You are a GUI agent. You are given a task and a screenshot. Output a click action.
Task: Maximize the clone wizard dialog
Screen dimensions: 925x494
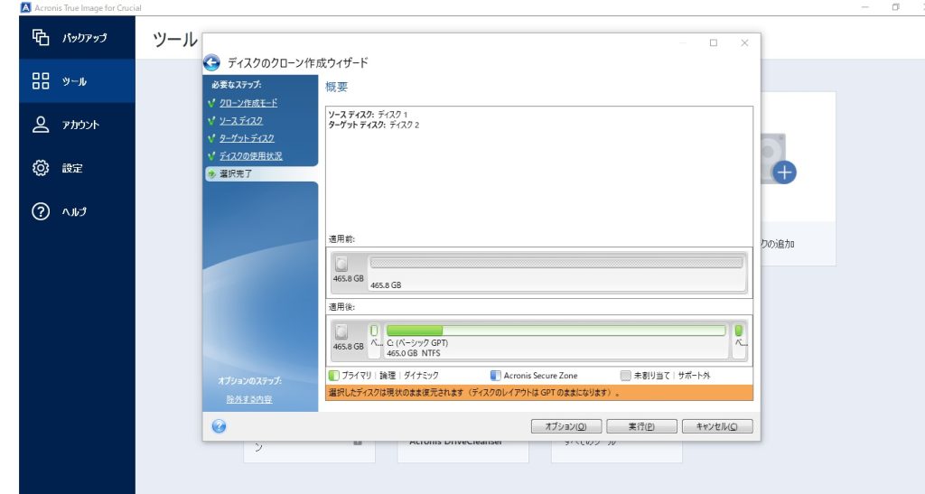(714, 43)
